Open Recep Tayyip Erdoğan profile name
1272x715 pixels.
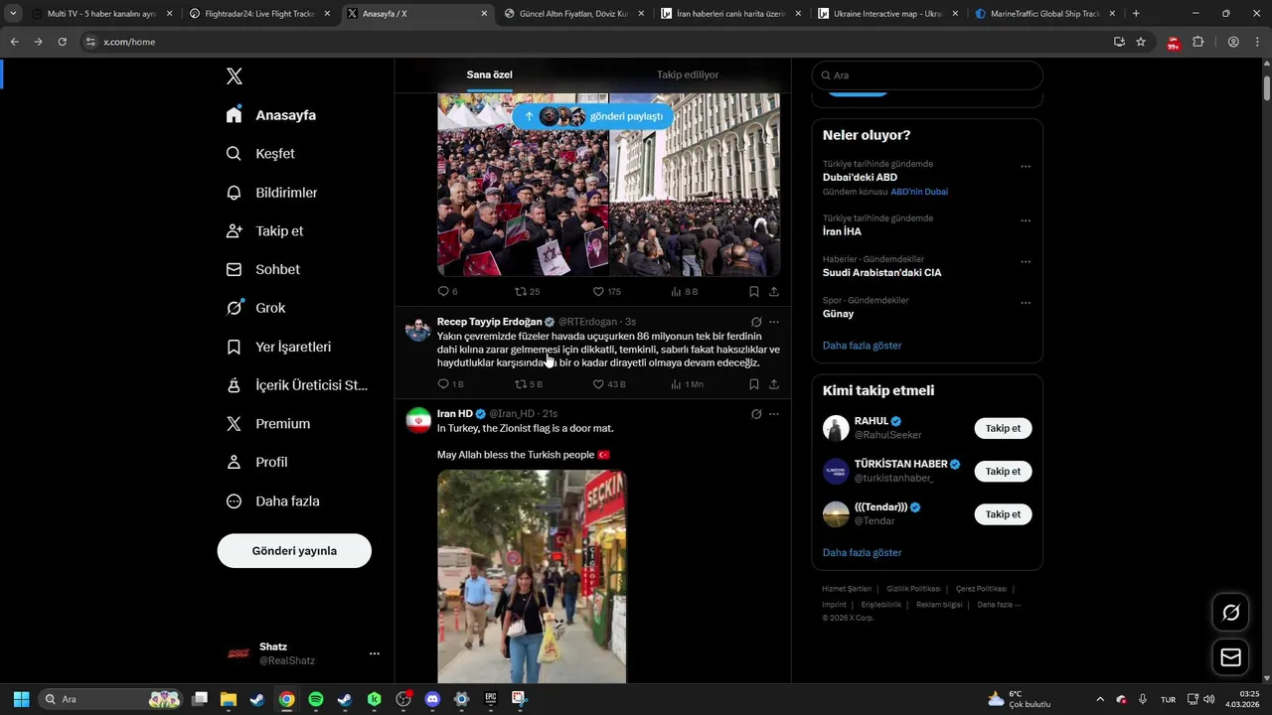489,322
